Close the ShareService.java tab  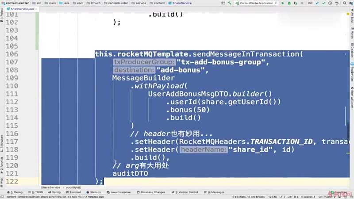(36, 9)
